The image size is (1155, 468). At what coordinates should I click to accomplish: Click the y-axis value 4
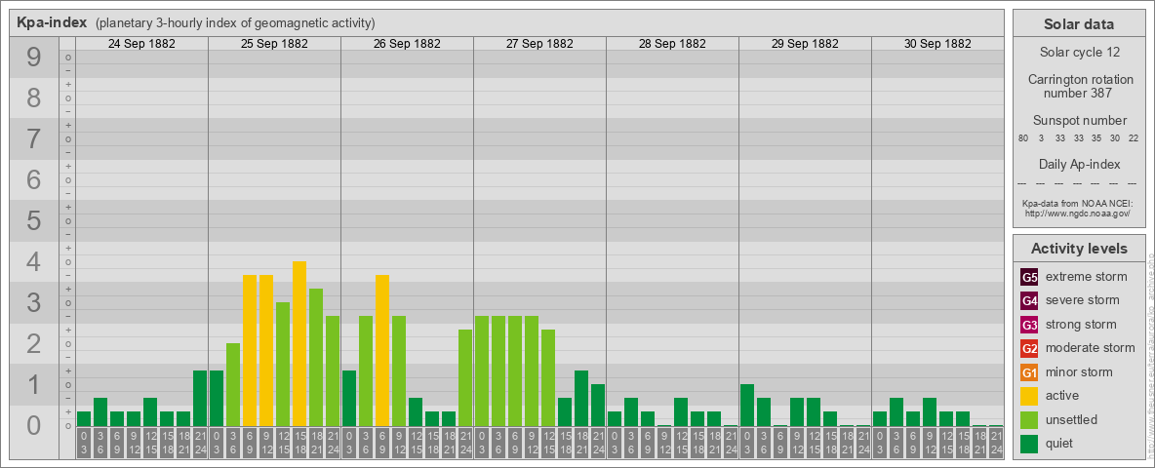click(x=33, y=261)
